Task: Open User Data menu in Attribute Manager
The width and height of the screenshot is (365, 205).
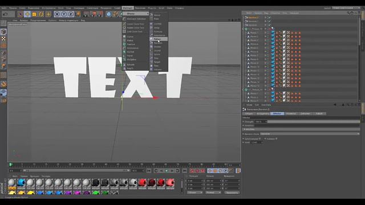Action: pos(266,105)
